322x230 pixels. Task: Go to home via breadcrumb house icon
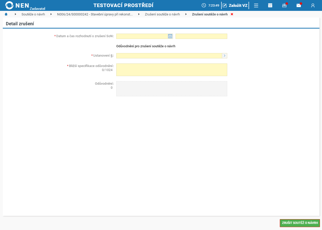[x=6, y=14]
